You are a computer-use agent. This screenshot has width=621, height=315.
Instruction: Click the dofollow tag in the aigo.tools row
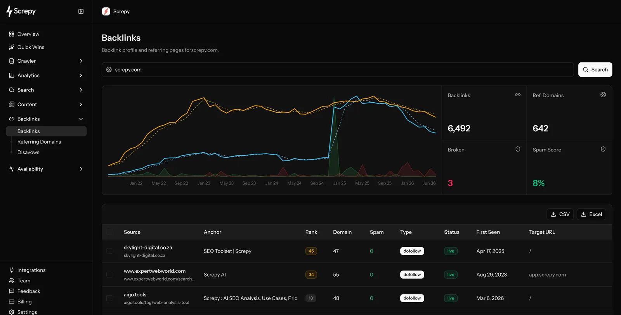[x=412, y=298]
